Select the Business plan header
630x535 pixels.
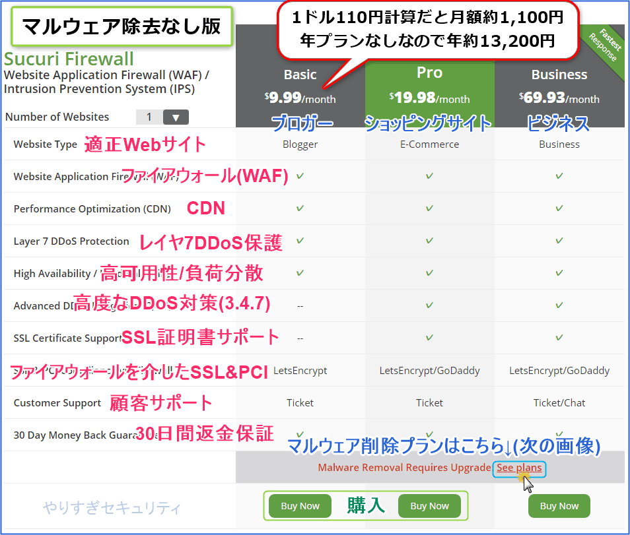click(559, 75)
